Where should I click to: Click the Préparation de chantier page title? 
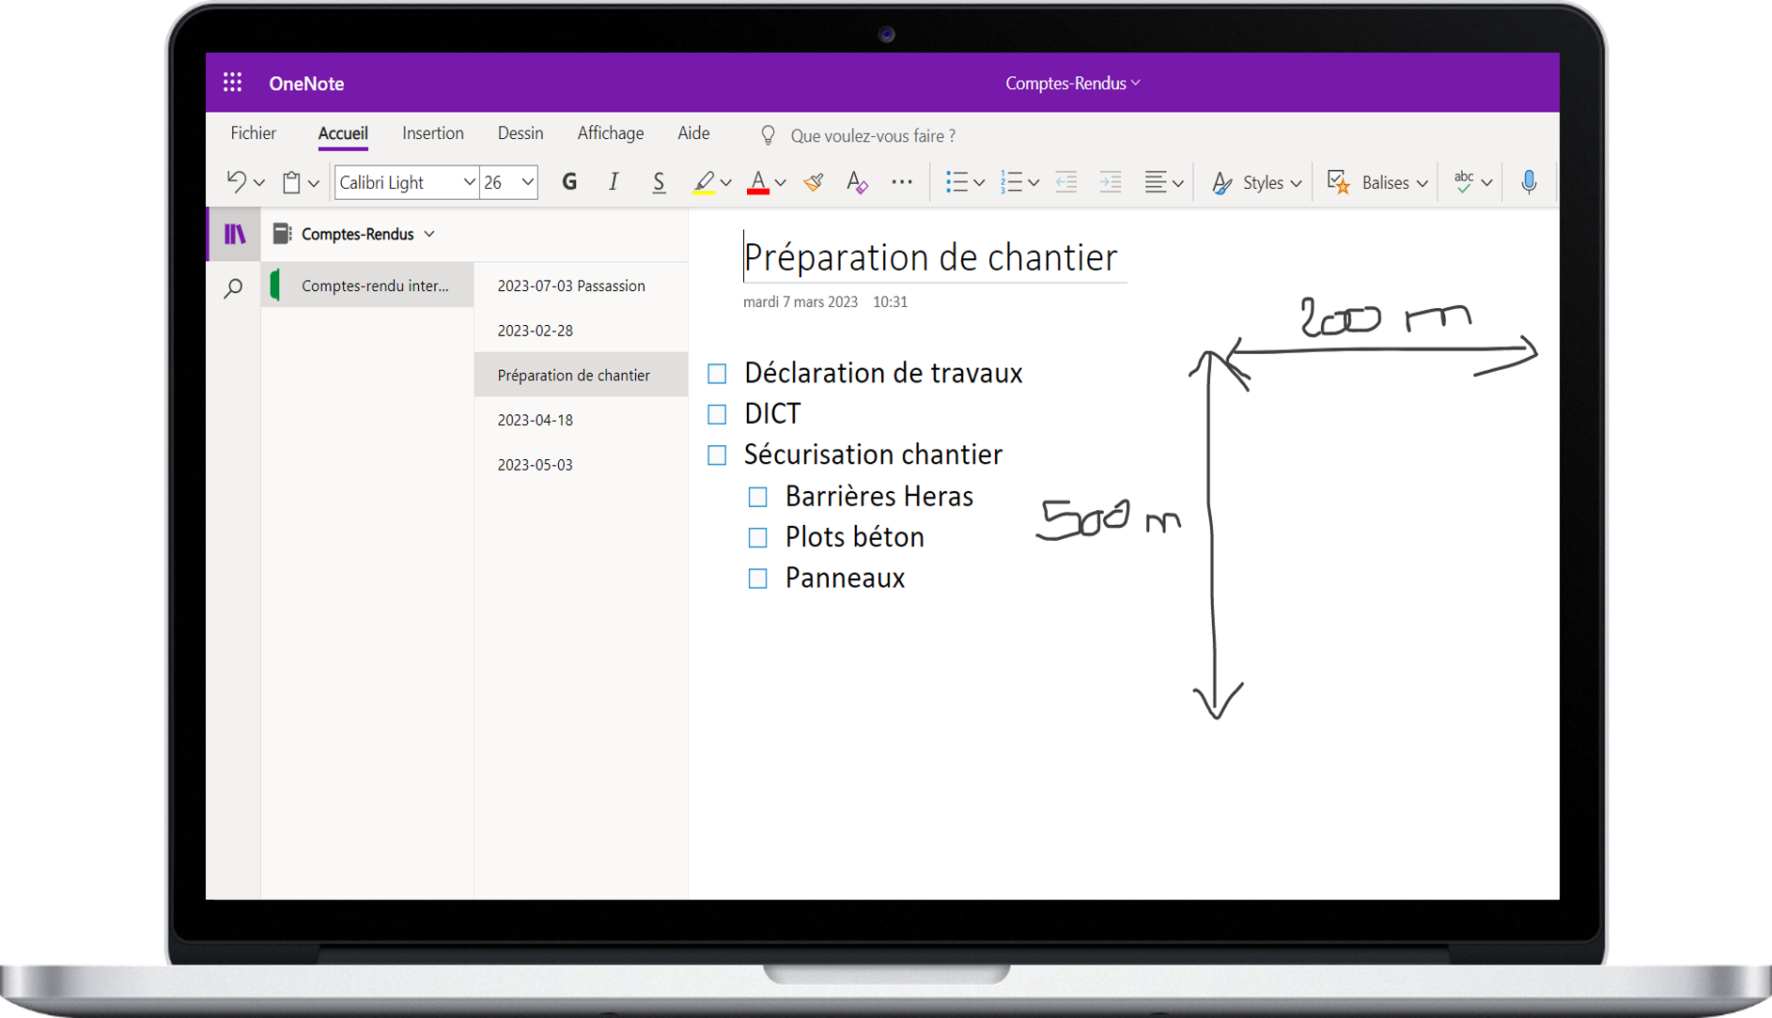(x=930, y=257)
